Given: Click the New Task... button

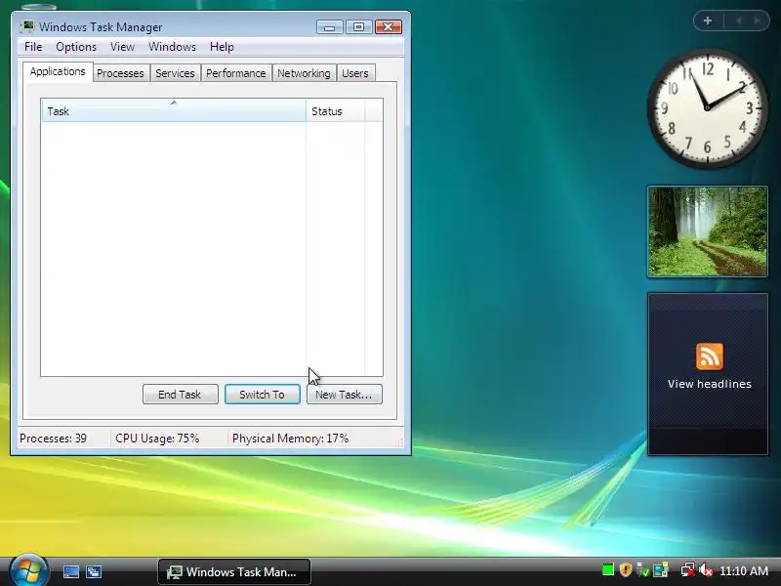Looking at the screenshot, I should [345, 395].
